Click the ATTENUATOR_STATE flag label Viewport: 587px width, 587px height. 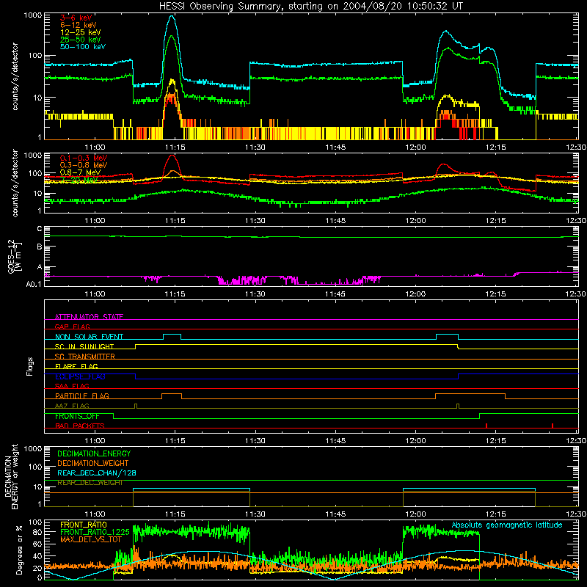(x=89, y=317)
